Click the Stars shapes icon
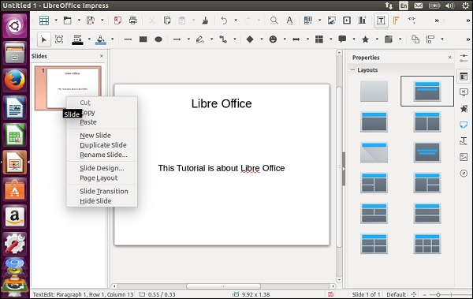The image size is (473, 299). tap(365, 39)
